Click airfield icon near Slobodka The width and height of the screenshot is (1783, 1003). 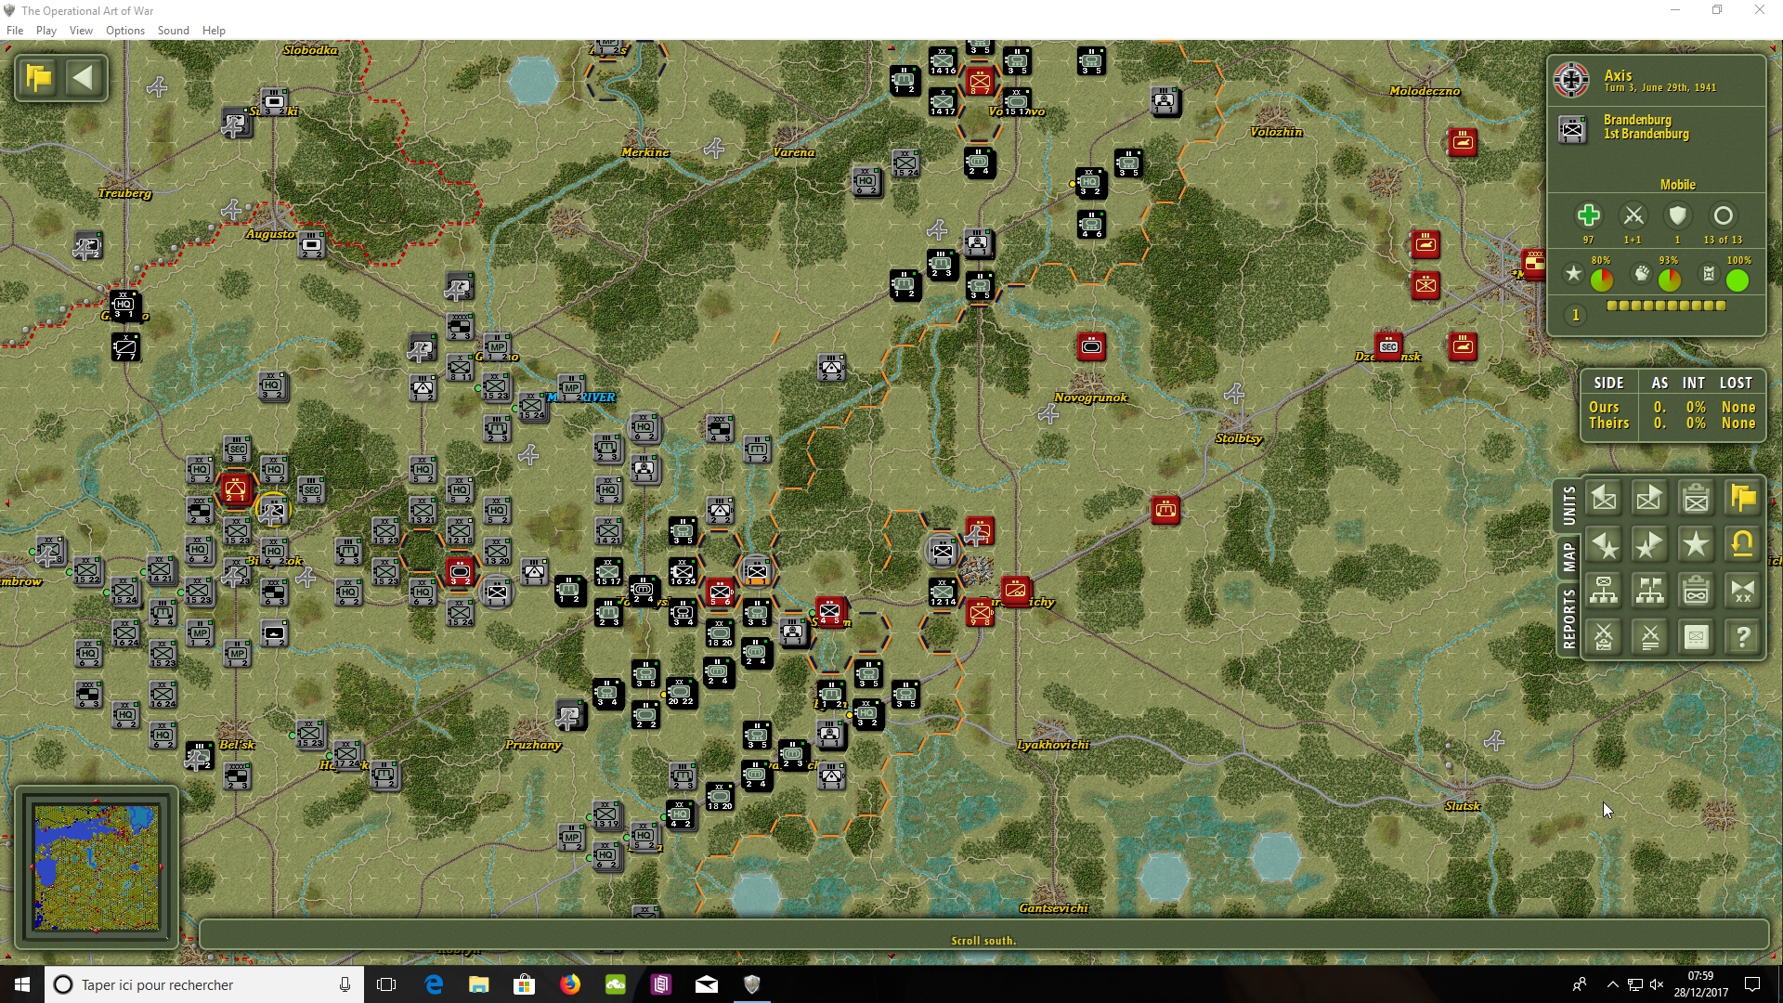pyautogui.click(x=157, y=87)
